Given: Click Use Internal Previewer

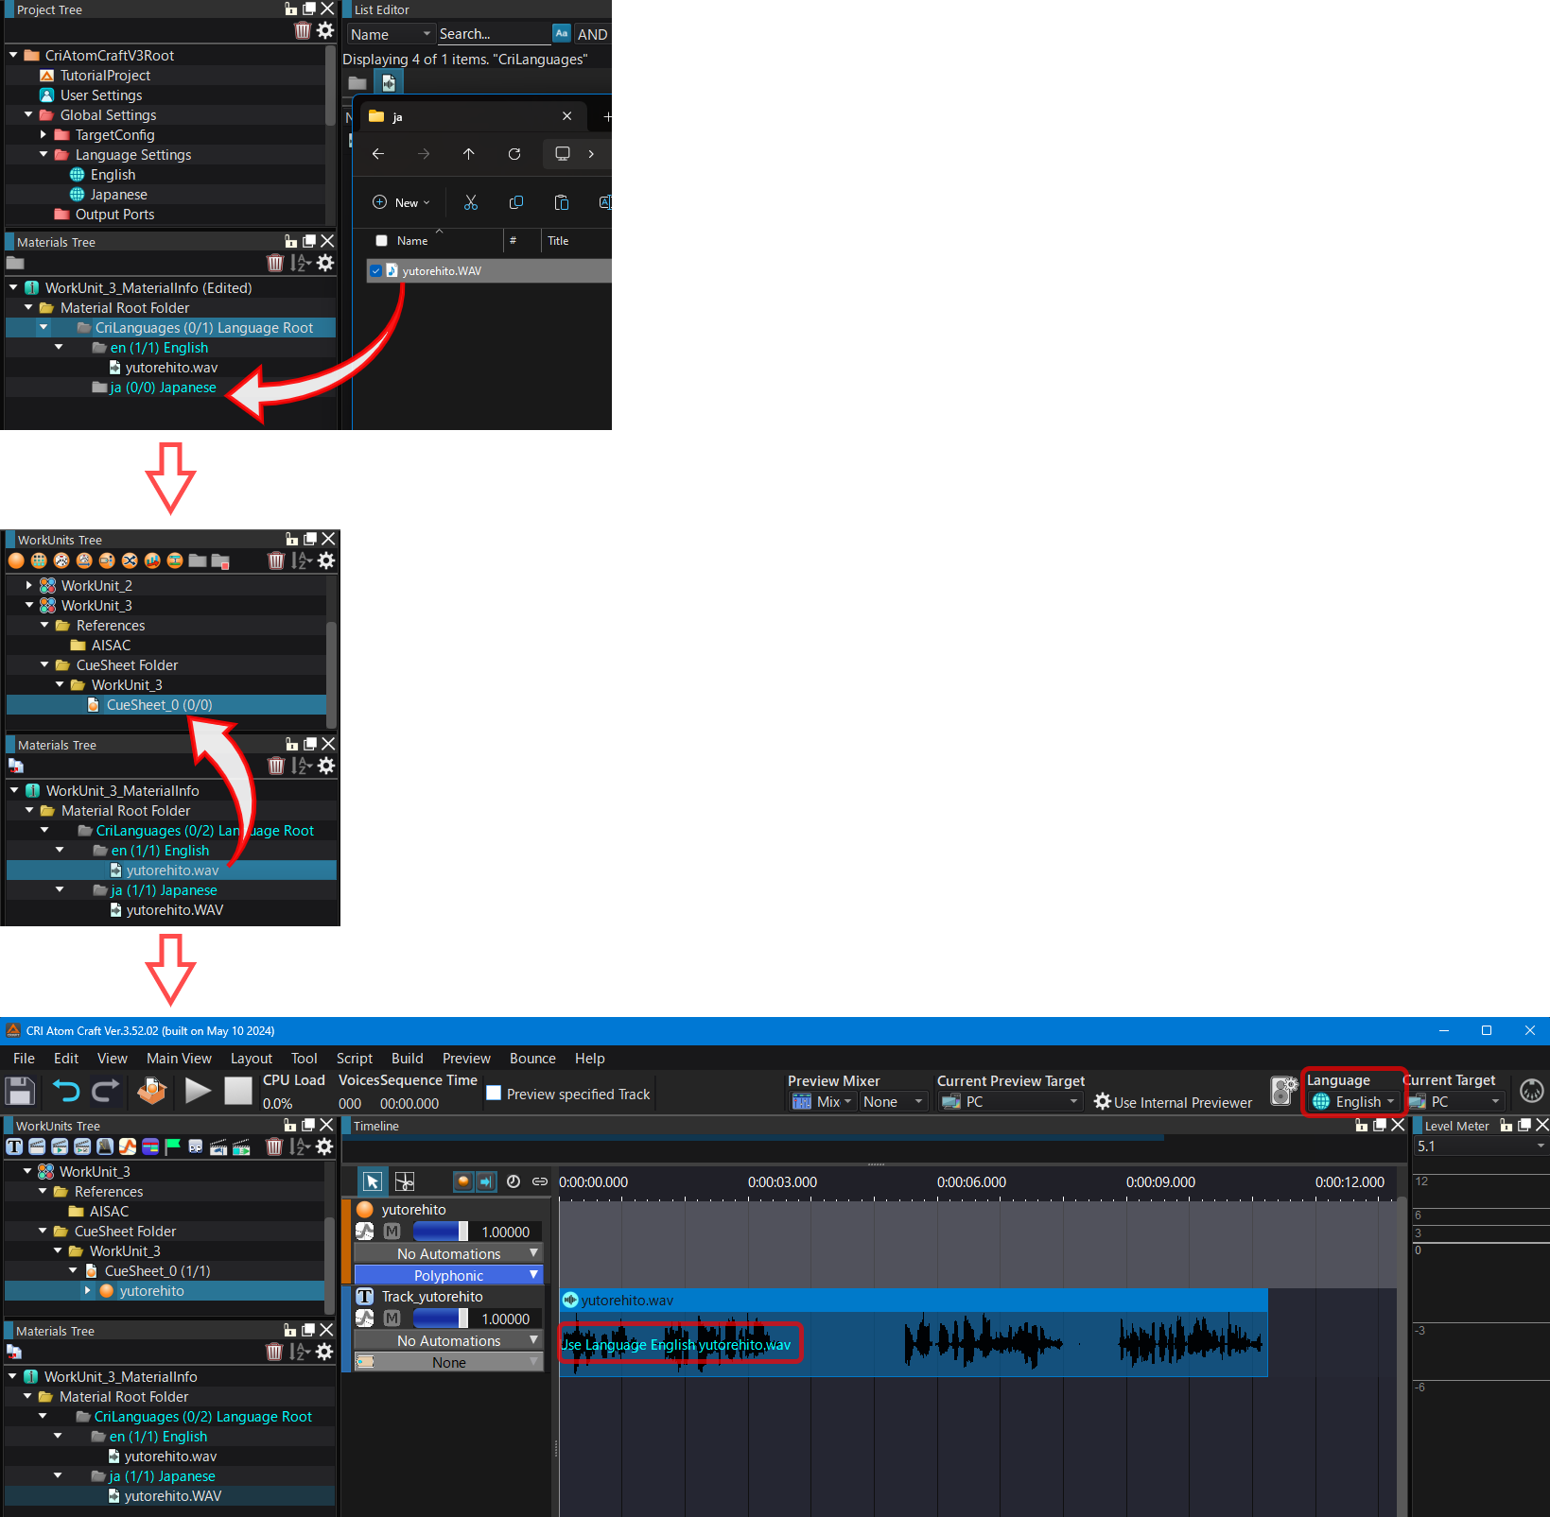Looking at the screenshot, I should [1173, 1102].
